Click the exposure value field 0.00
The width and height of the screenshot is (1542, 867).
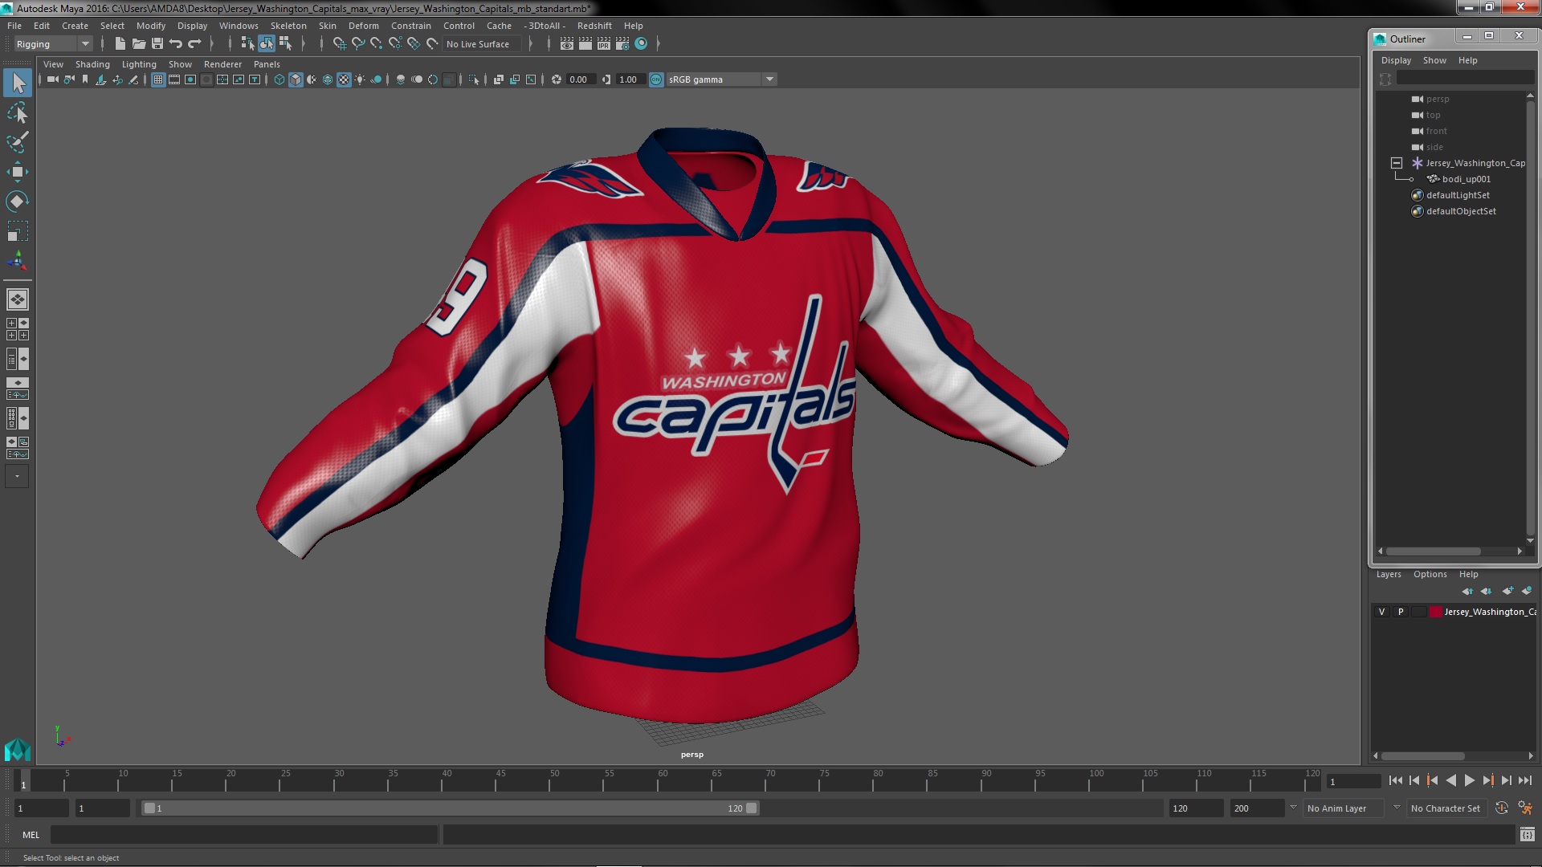click(x=580, y=79)
